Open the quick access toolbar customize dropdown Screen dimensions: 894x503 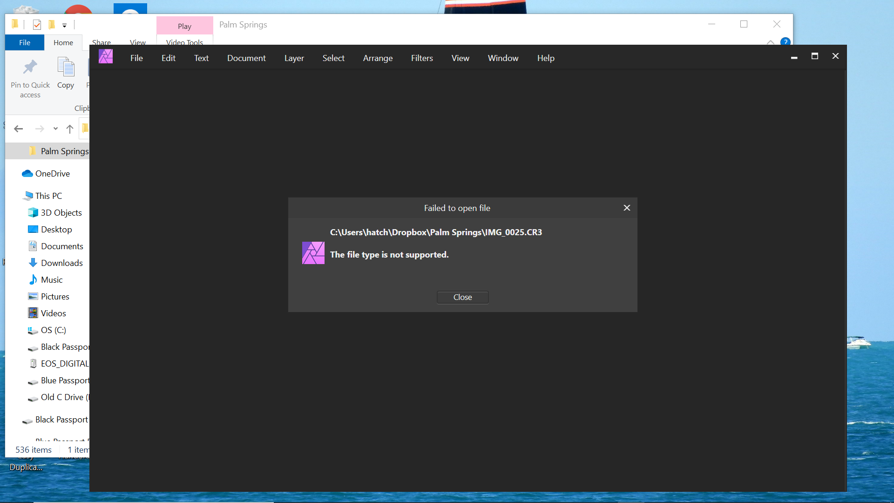(x=65, y=26)
